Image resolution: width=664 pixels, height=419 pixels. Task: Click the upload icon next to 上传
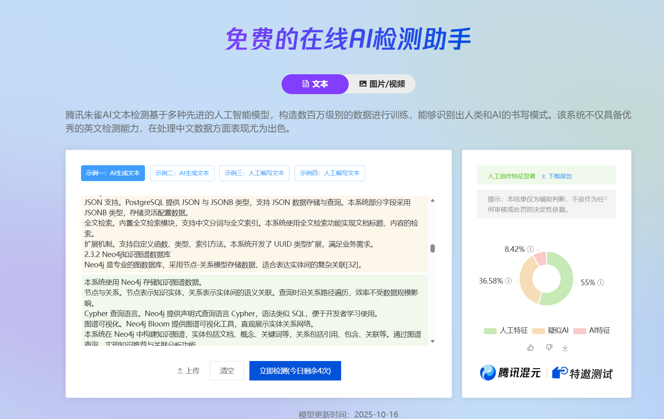181,371
